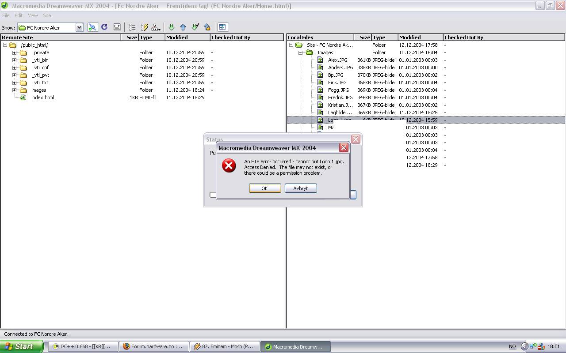This screenshot has height=353, width=566.
Task: Select the Eirik.JPG file
Action: point(337,83)
